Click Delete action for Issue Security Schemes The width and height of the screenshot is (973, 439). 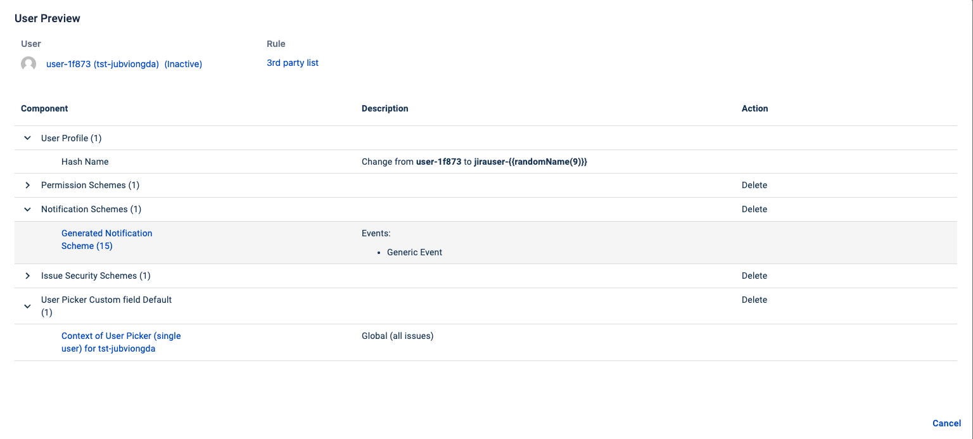(754, 276)
